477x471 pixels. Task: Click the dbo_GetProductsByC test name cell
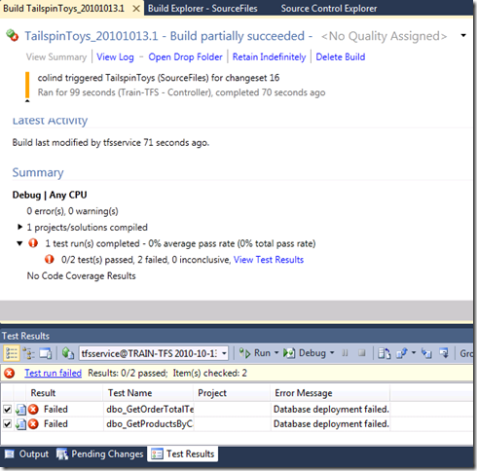click(x=150, y=424)
